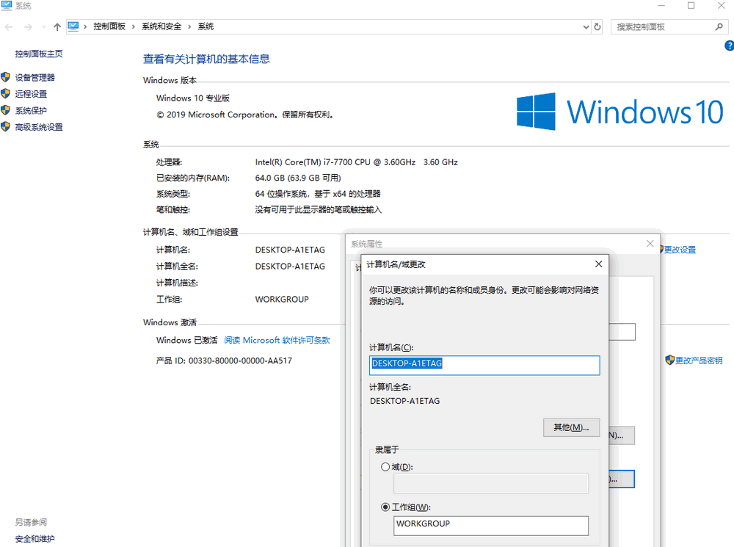Refresh the address bar location

[x=597, y=26]
